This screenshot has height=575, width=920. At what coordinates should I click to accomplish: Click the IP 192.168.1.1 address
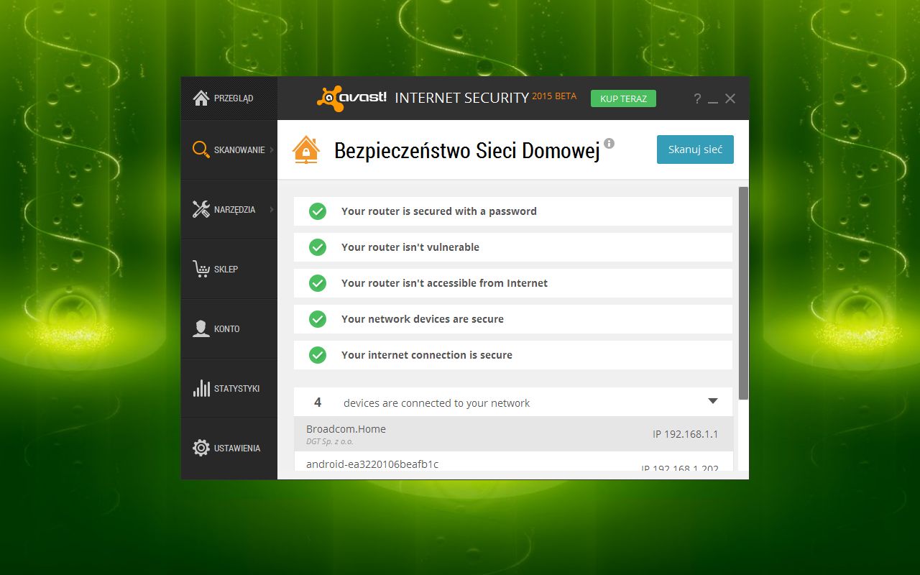coord(685,434)
